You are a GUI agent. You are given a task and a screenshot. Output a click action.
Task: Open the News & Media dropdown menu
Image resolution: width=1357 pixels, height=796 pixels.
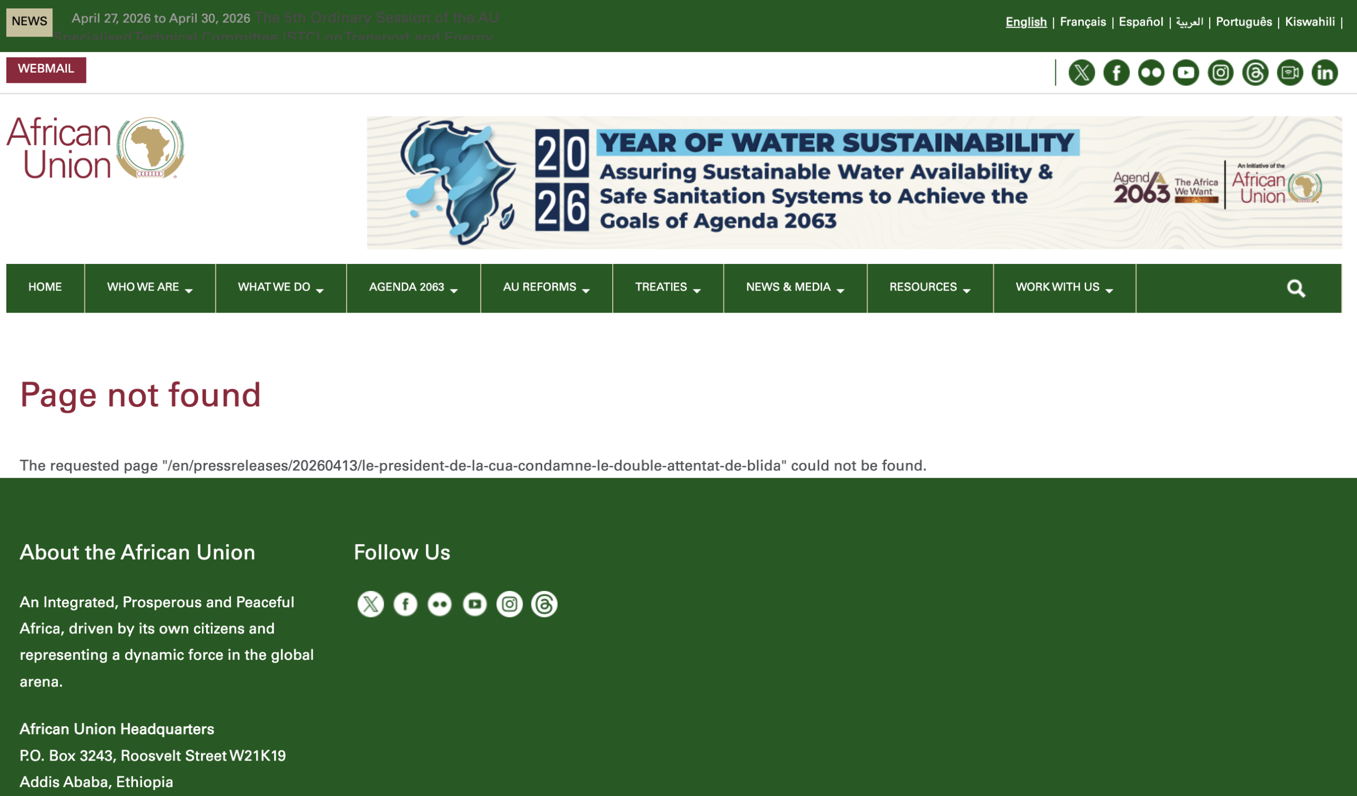coord(794,287)
